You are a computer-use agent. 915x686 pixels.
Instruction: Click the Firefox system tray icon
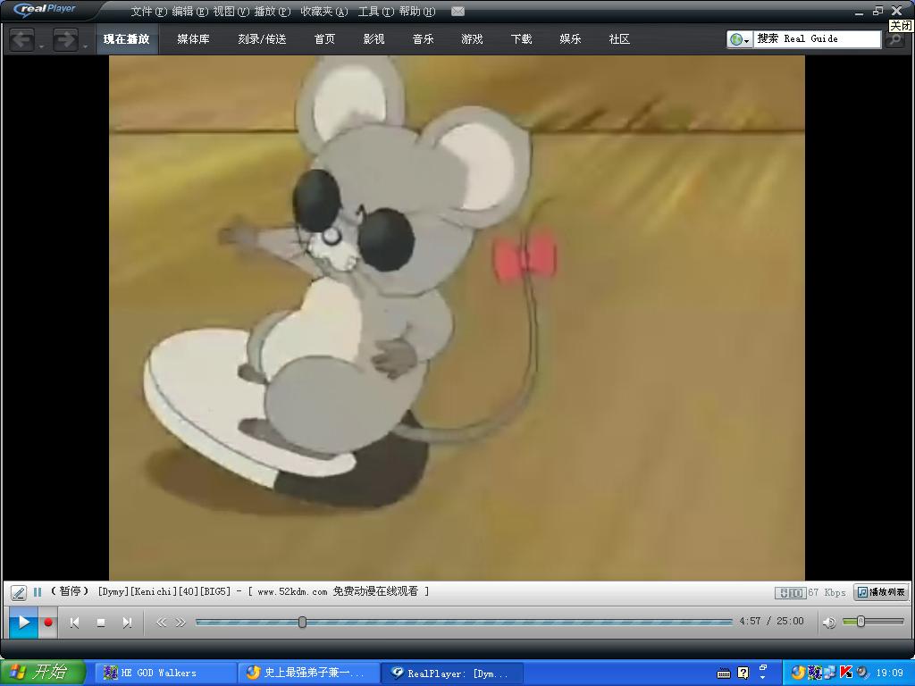[798, 673]
